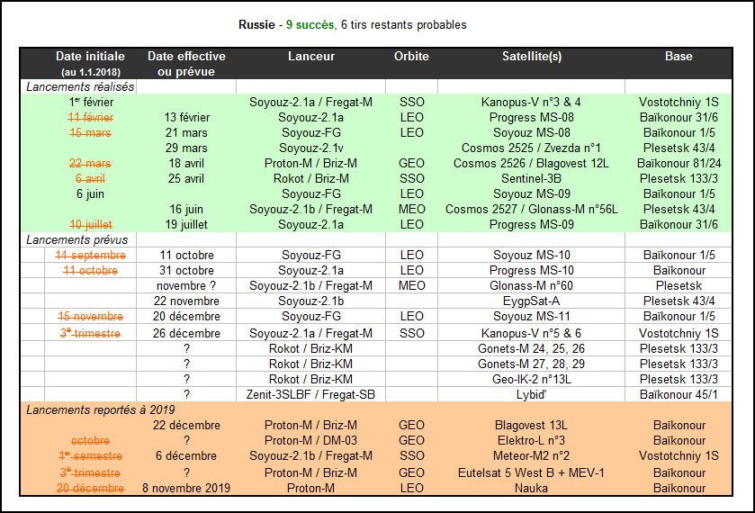Click the 'Soyouz MS-10' satellite cell
The image size is (755, 513).
(532, 256)
